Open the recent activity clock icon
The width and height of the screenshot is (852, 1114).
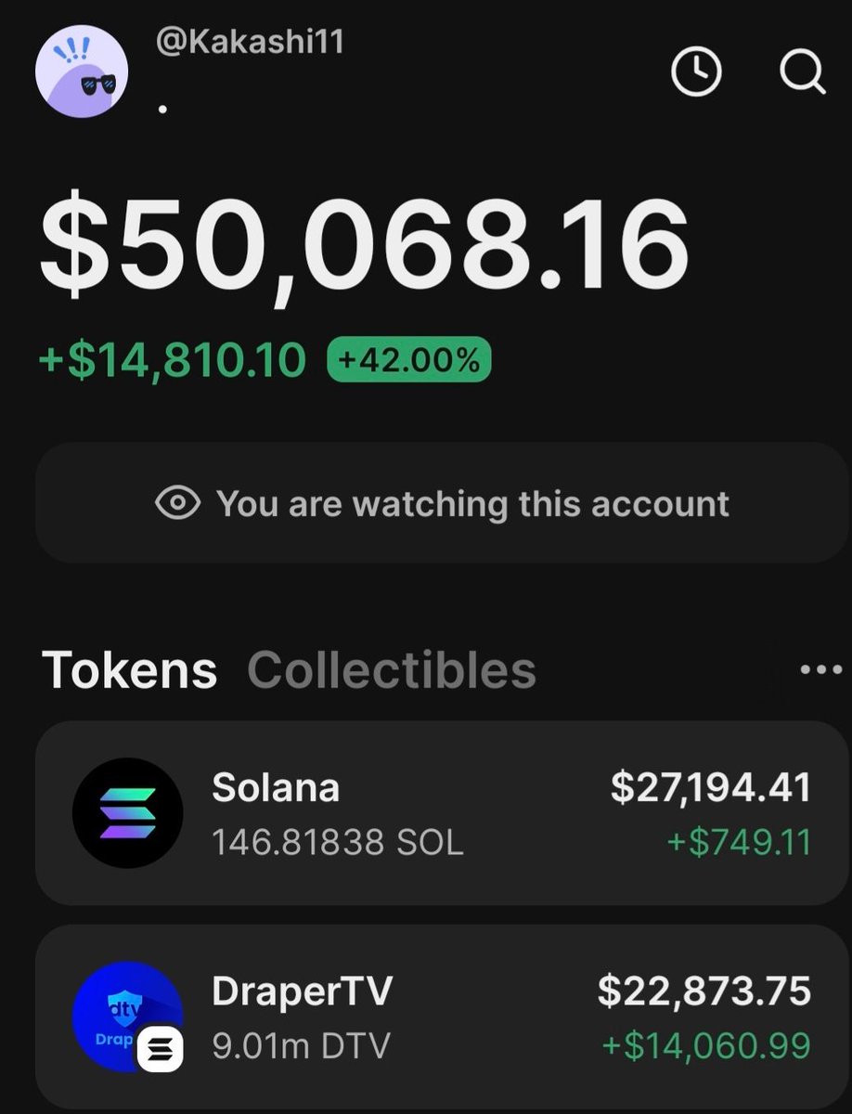696,71
